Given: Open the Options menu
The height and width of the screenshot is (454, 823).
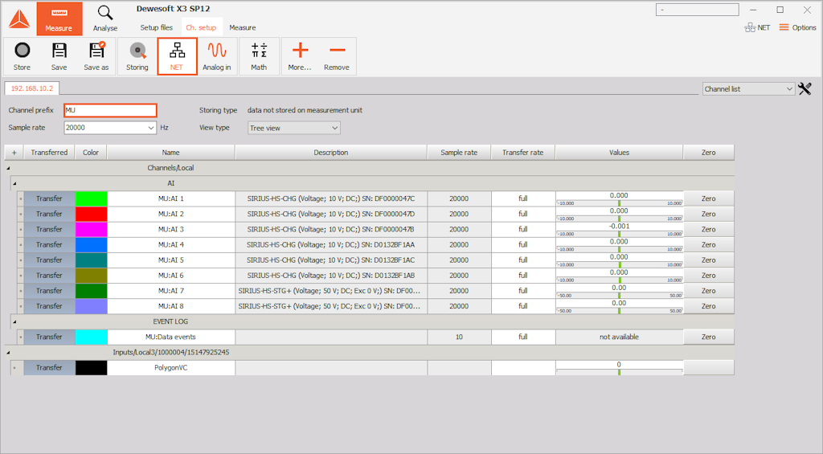Looking at the screenshot, I should 797,27.
